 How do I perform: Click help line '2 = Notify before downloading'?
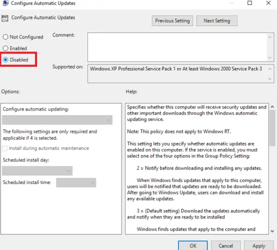click(171, 168)
